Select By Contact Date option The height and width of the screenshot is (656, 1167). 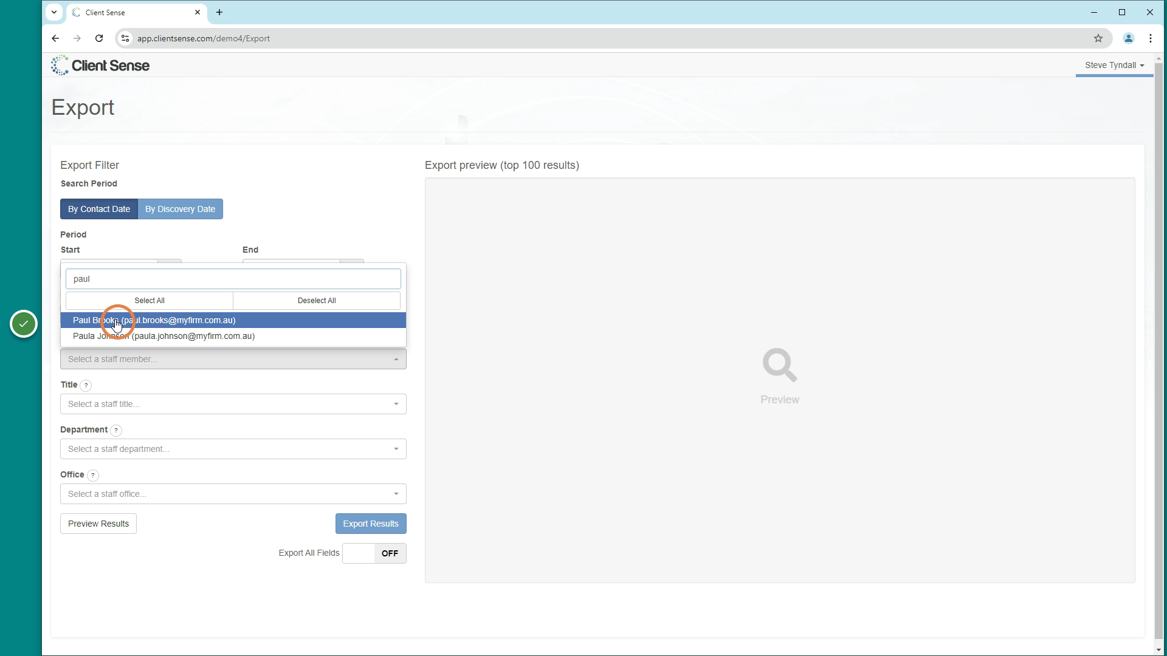[x=99, y=209]
